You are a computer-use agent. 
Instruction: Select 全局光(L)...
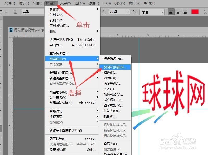tap(115, 144)
